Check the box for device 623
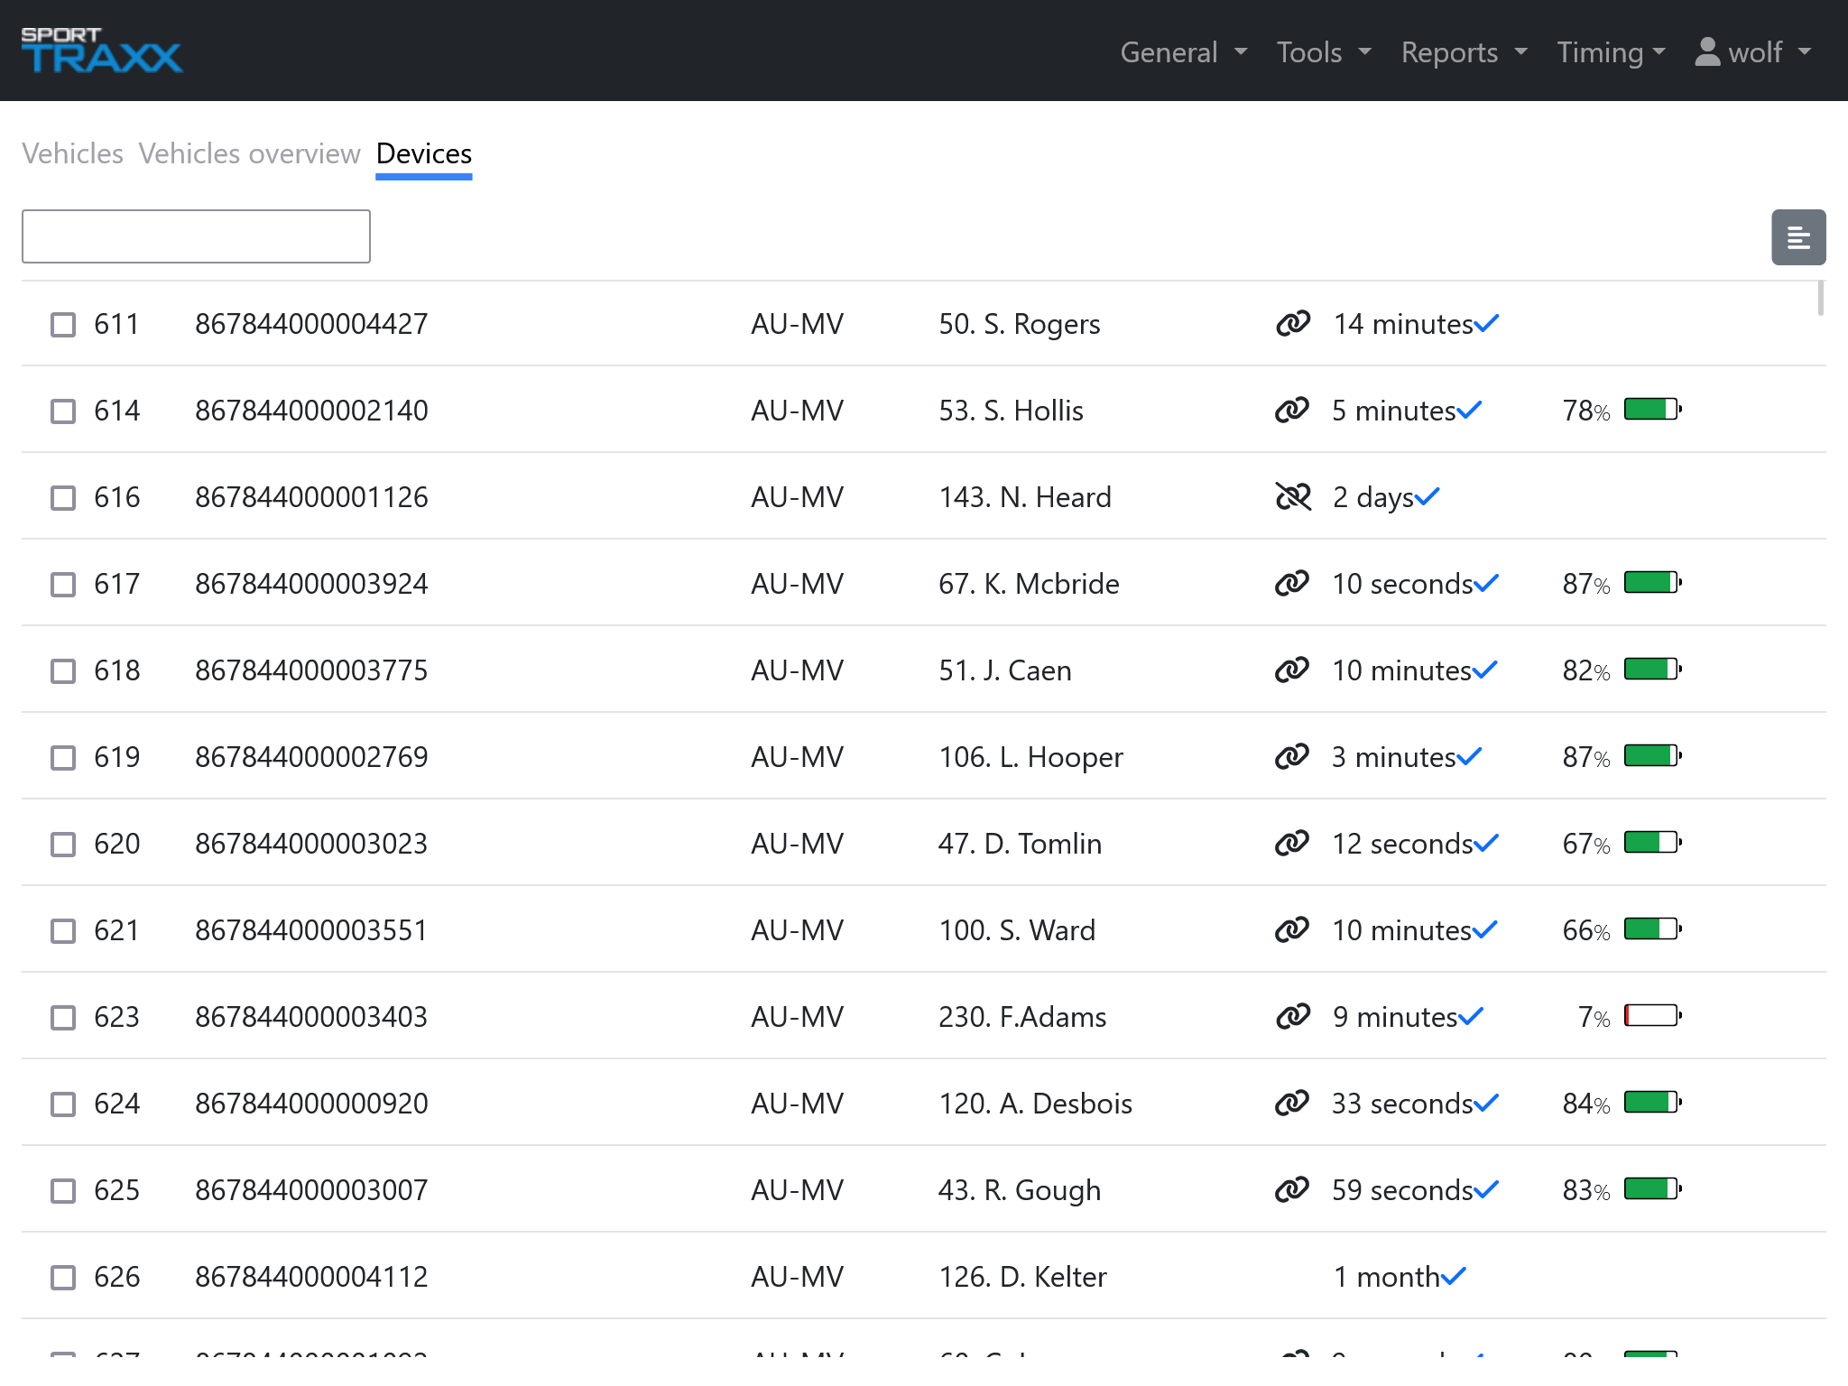This screenshot has height=1386, width=1848. 62,1017
